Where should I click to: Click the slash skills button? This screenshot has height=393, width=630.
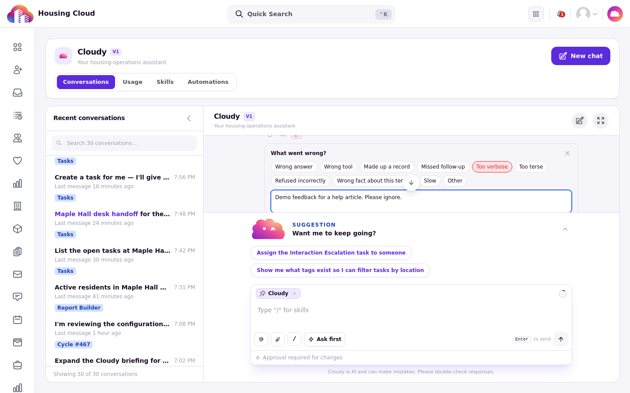pos(294,339)
